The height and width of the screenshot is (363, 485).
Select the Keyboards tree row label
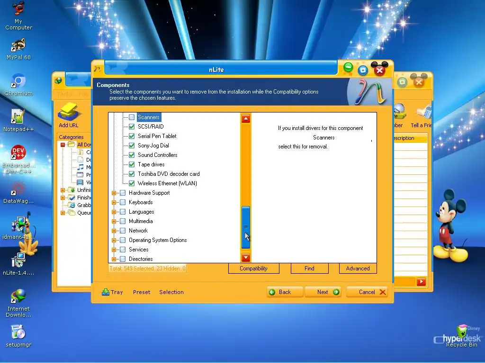pos(141,202)
